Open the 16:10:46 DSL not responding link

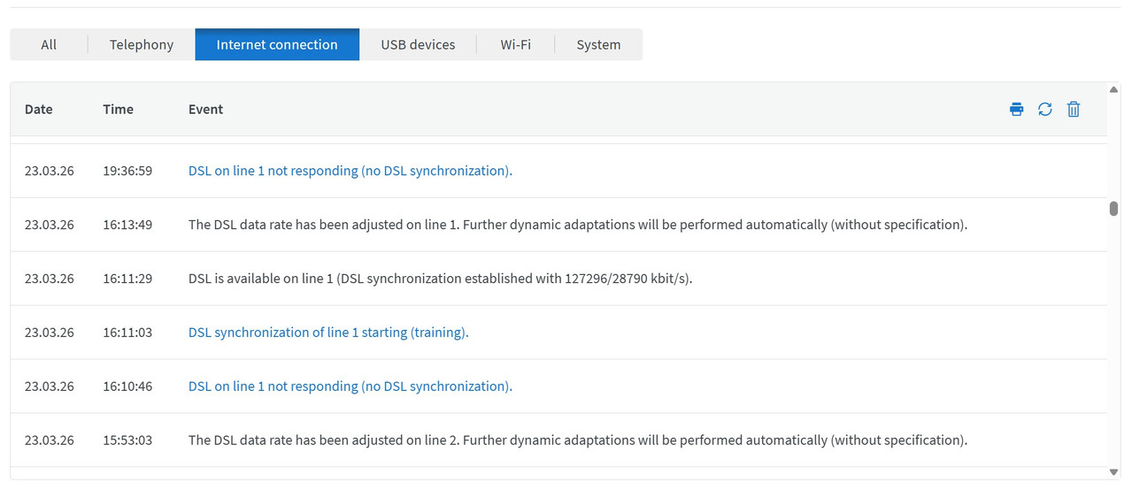pyautogui.click(x=350, y=387)
